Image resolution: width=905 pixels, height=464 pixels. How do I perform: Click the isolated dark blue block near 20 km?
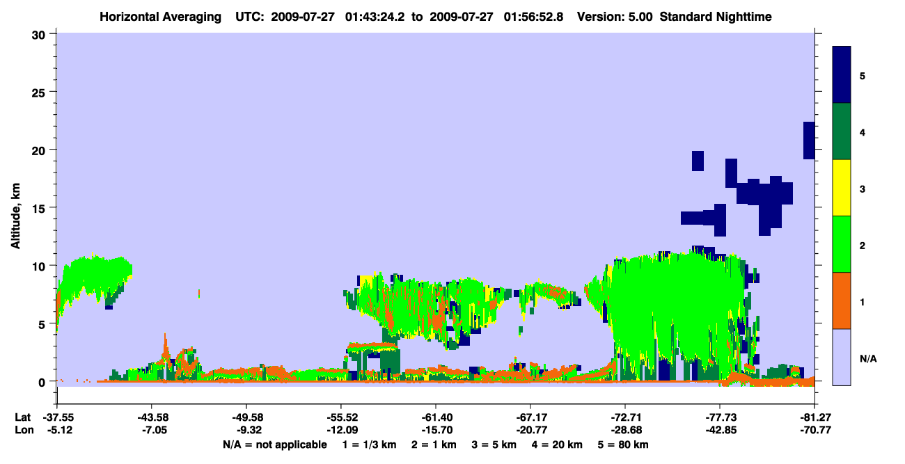(x=809, y=141)
